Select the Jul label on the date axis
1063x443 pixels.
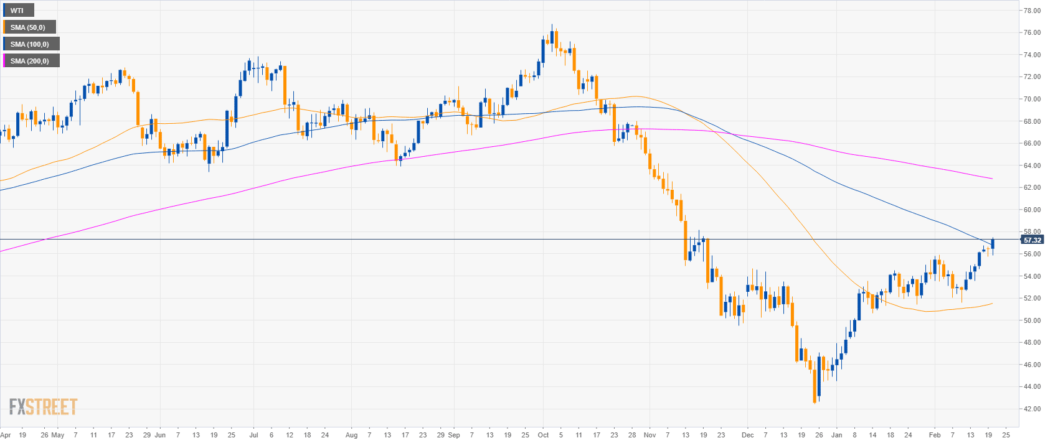[253, 435]
